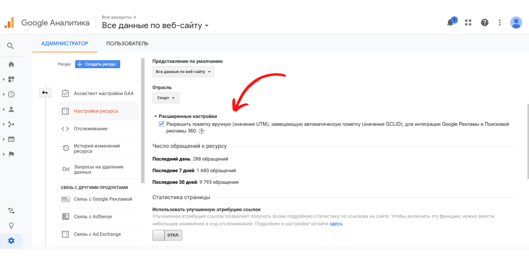The height and width of the screenshot is (264, 529).
Task: Click the admin column vertical scrollbar
Action: pyautogui.click(x=143, y=120)
